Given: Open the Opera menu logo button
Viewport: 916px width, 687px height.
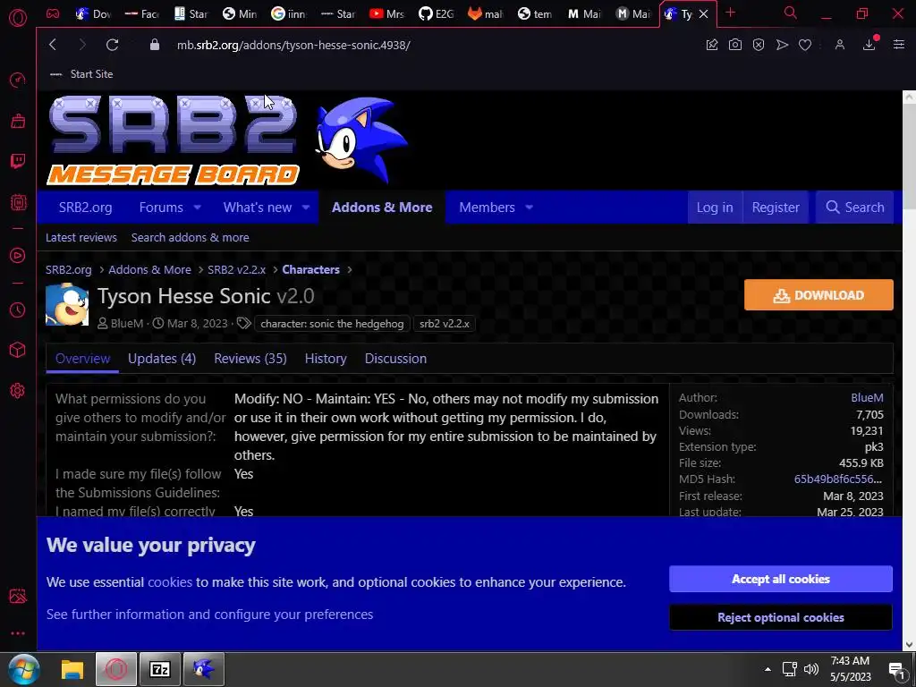Looking at the screenshot, I should pos(18,18).
